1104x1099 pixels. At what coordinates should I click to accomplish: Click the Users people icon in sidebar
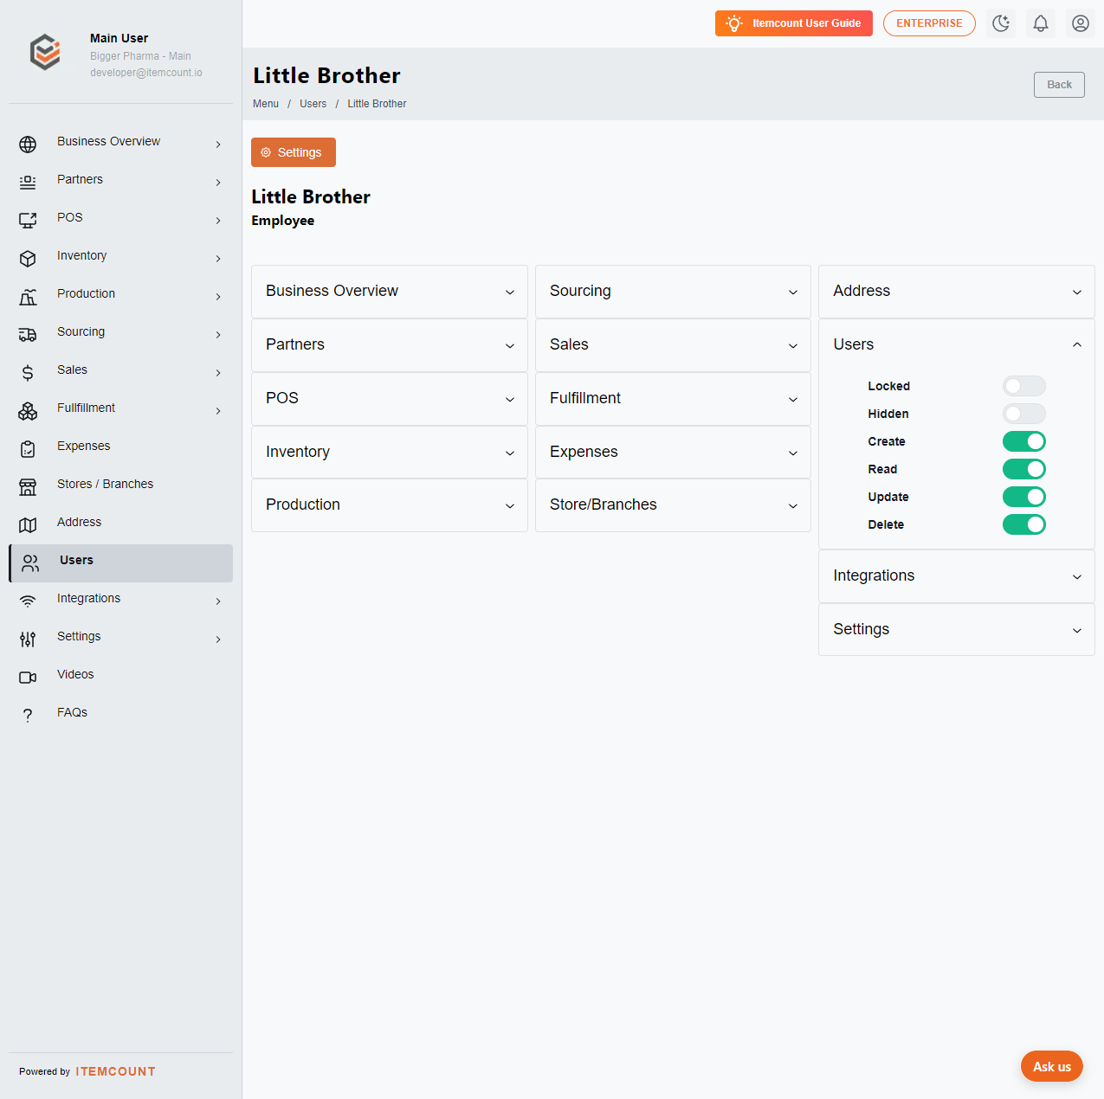[x=30, y=563]
